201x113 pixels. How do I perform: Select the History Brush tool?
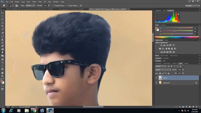2,43
